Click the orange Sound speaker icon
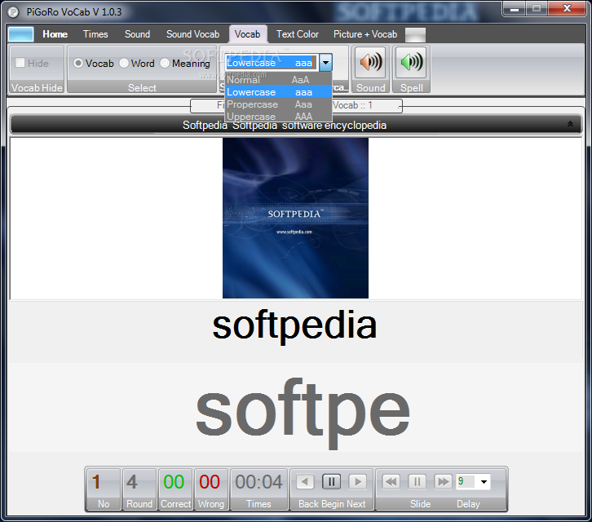The width and height of the screenshot is (592, 522). tap(370, 62)
